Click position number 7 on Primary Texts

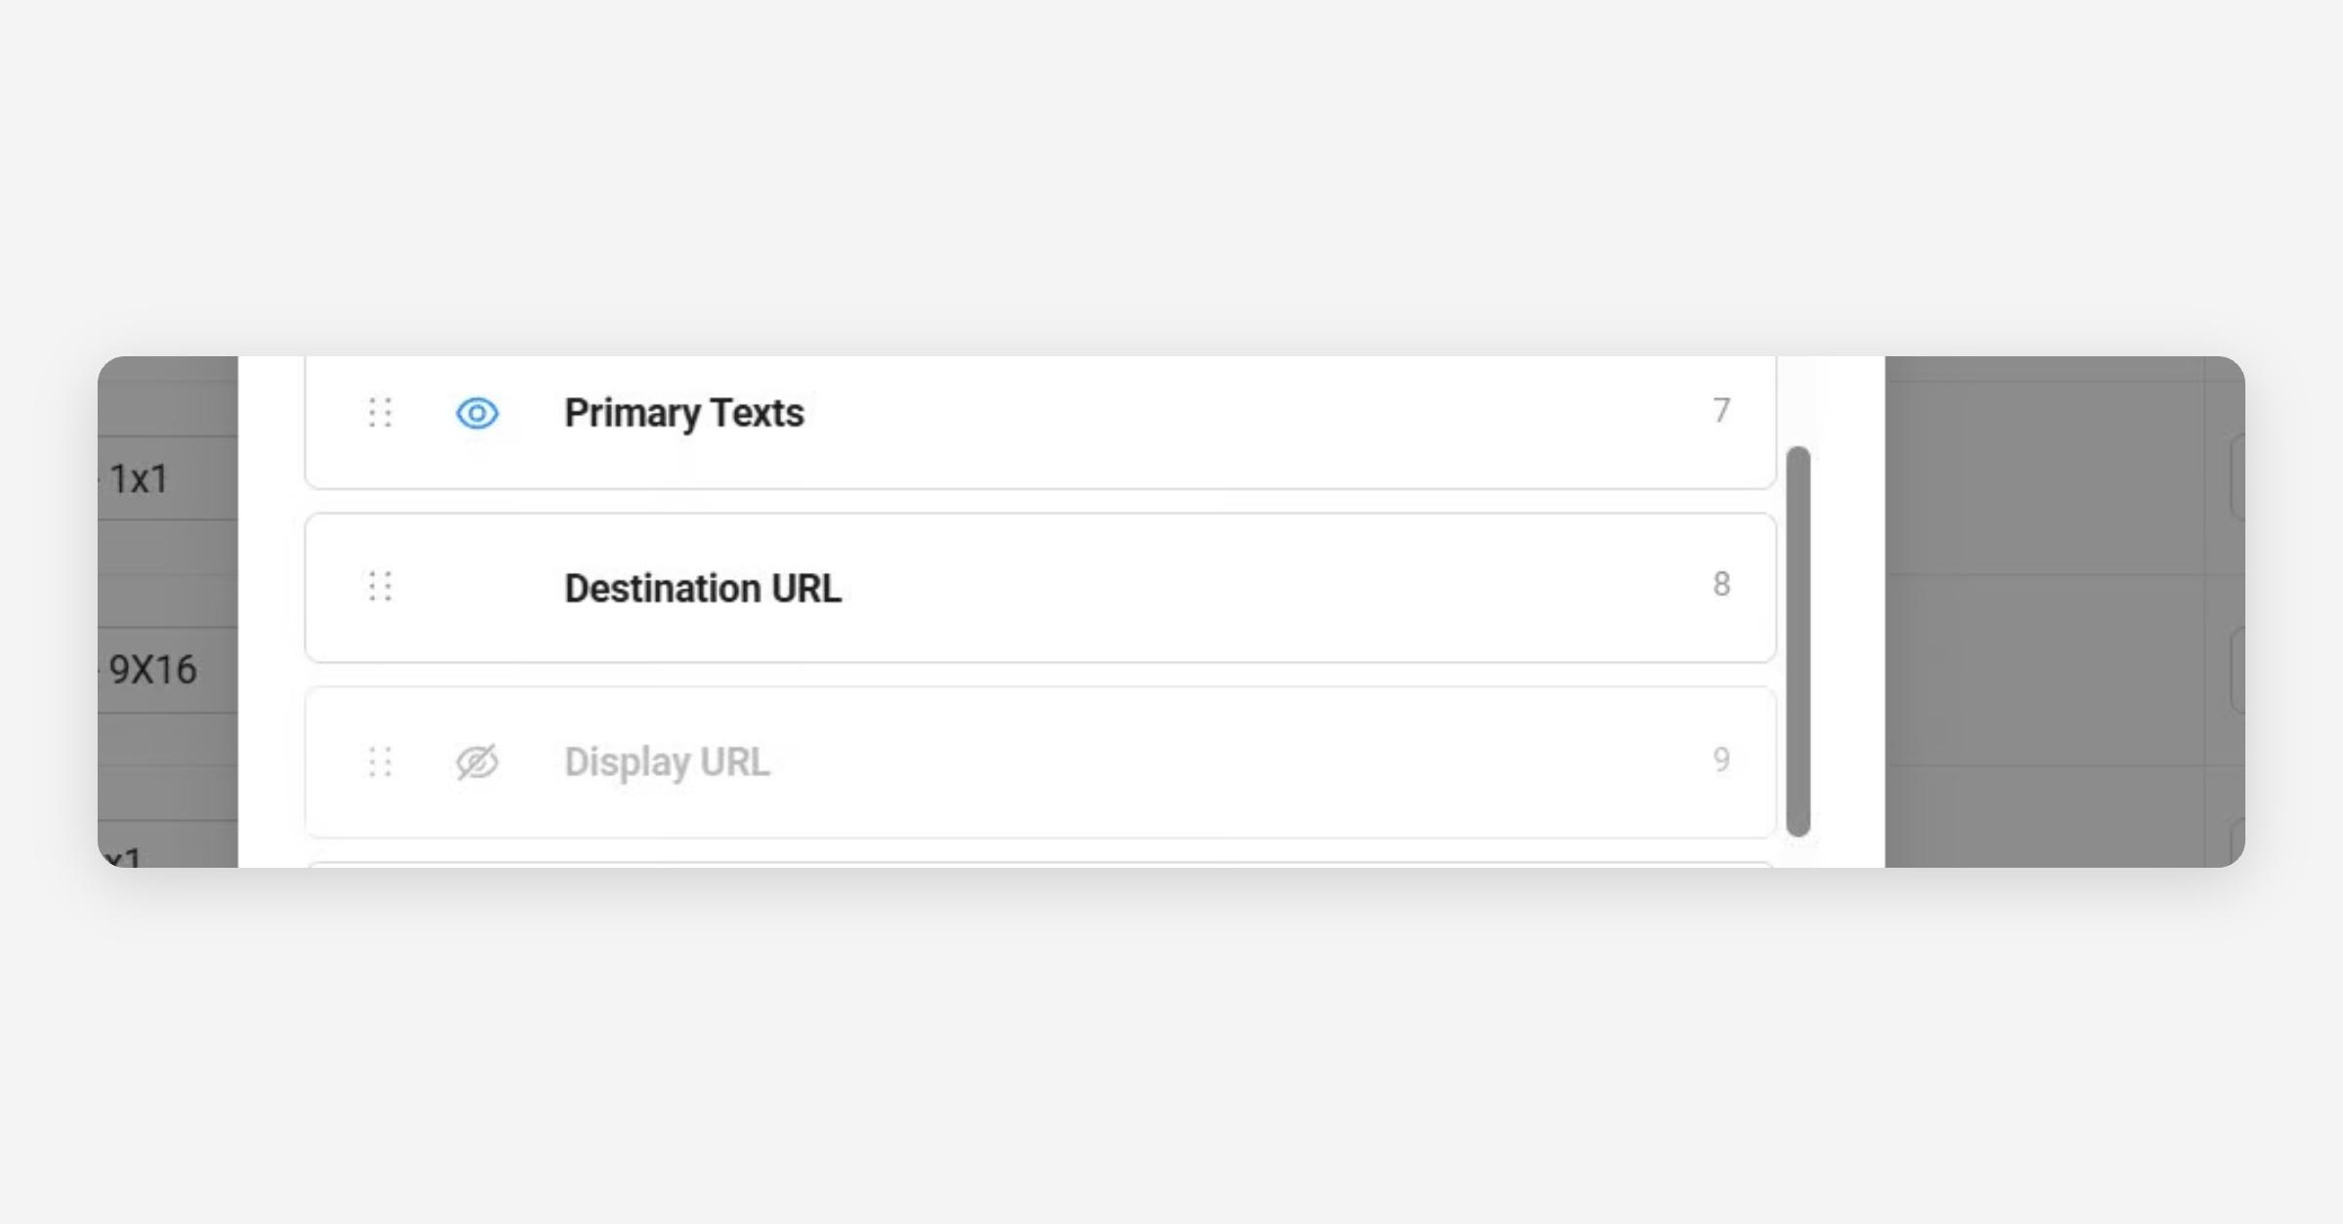point(1721,410)
